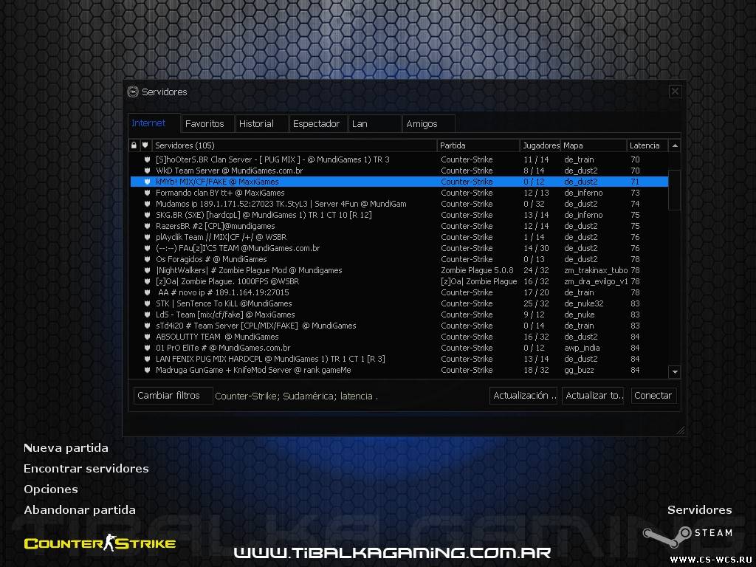The height and width of the screenshot is (567, 756).
Task: Click map name 'zm_trakinax_tubo'
Action: pos(596,270)
